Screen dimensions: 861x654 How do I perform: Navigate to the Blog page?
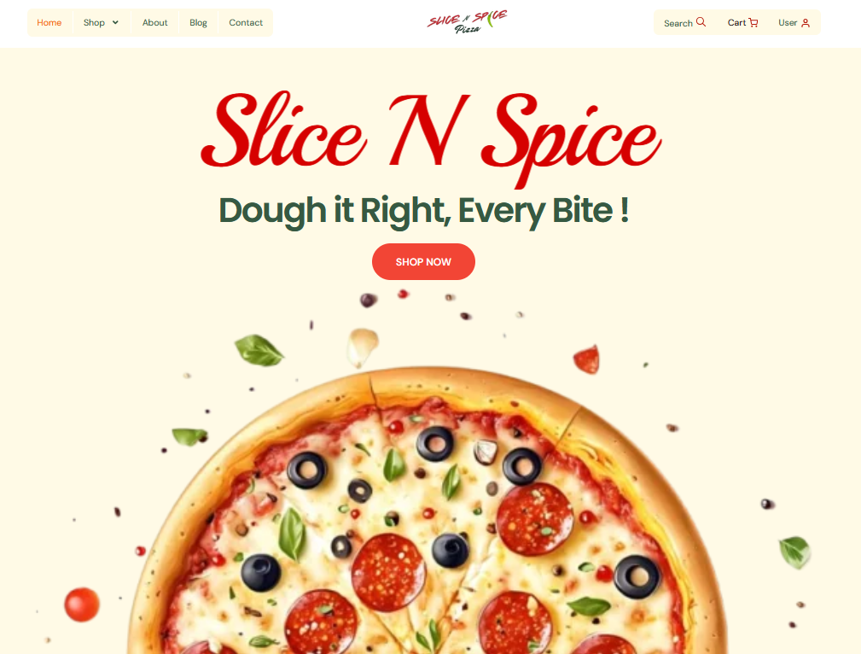pos(198,22)
